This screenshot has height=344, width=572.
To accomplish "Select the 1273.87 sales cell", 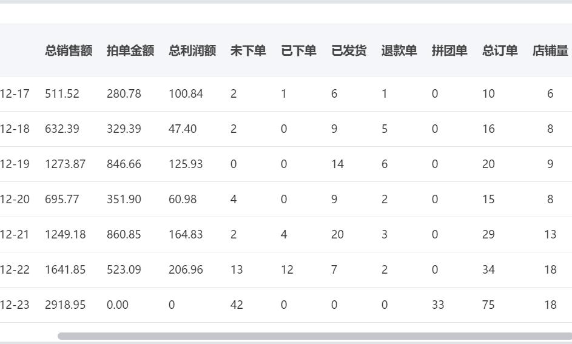I will click(65, 164).
